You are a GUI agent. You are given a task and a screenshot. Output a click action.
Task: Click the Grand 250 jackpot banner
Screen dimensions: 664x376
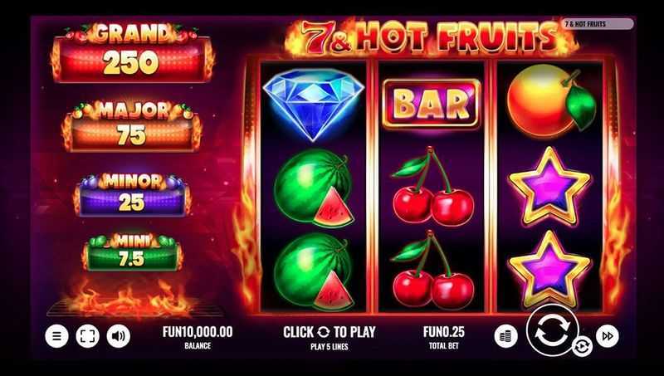(132, 53)
